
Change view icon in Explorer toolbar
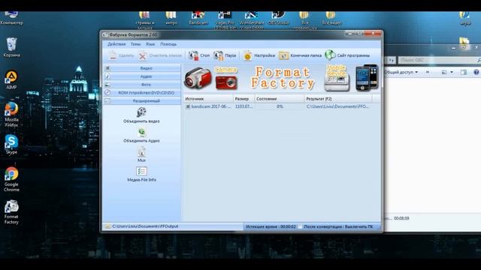(x=444, y=72)
